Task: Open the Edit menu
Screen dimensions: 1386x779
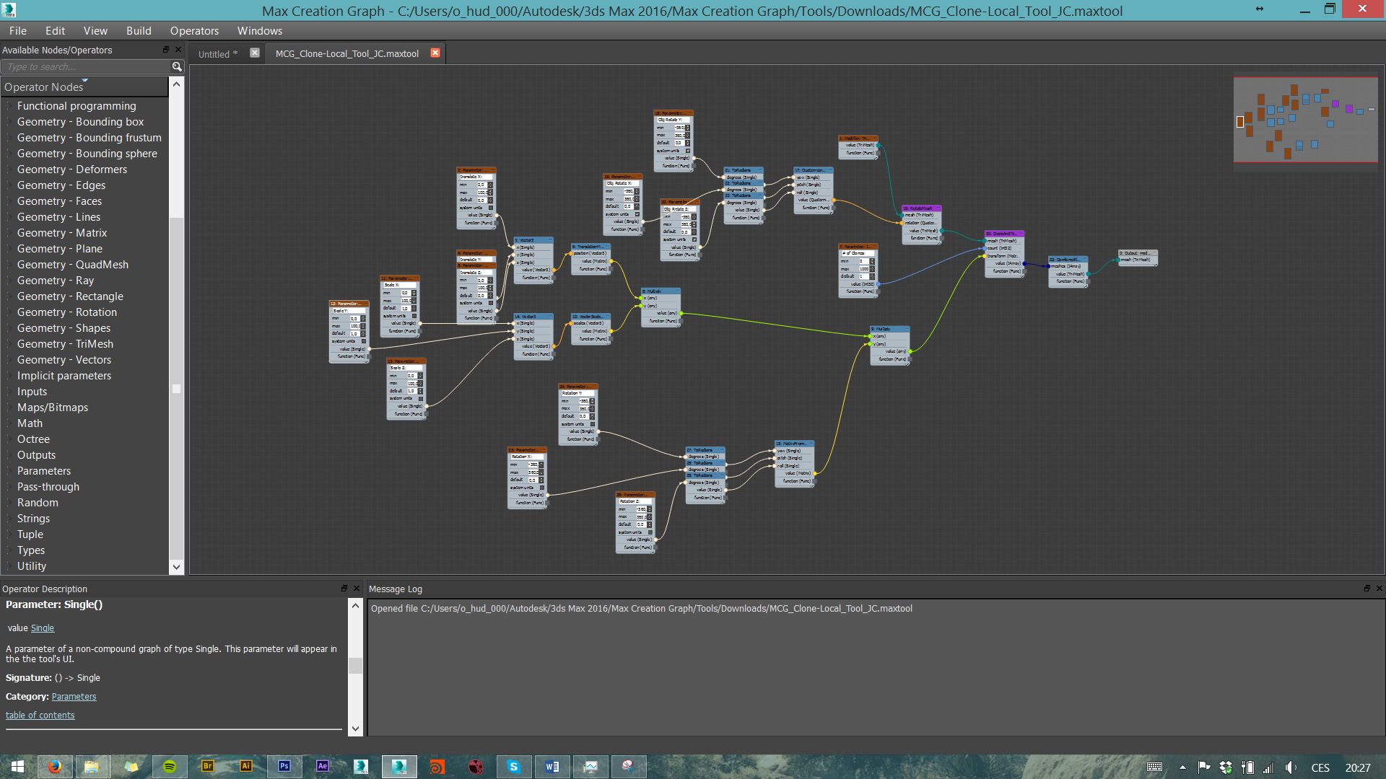Action: point(55,31)
